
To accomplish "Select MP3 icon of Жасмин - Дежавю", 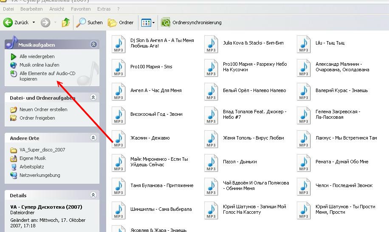I will click(118, 139).
